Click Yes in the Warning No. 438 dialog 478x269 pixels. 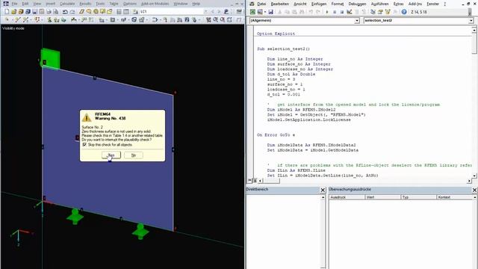coord(111,155)
